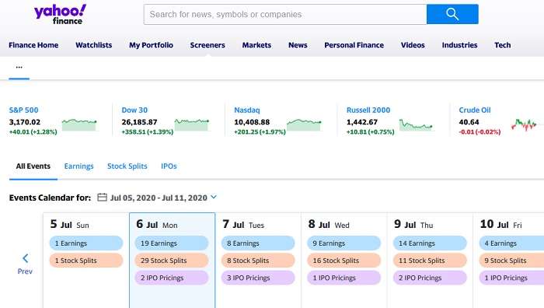
Task: Open the Crude Oil mini chart
Action: click(524, 124)
